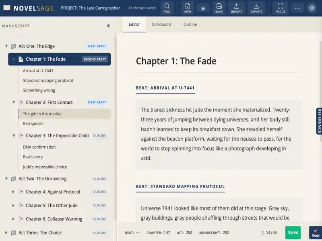Select the scene 'Bea speaks'
The width and height of the screenshot is (322, 241).
pos(33,124)
